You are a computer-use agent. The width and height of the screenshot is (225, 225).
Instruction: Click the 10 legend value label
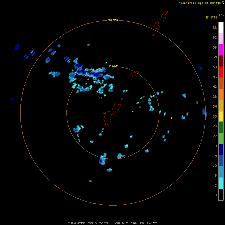215,166
